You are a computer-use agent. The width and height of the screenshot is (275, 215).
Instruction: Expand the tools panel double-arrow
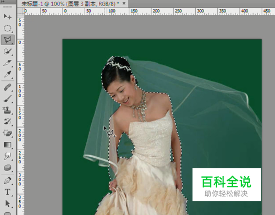click(x=3, y=2)
